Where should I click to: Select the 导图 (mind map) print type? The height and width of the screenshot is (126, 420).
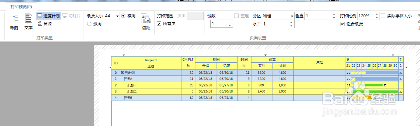tap(14, 22)
